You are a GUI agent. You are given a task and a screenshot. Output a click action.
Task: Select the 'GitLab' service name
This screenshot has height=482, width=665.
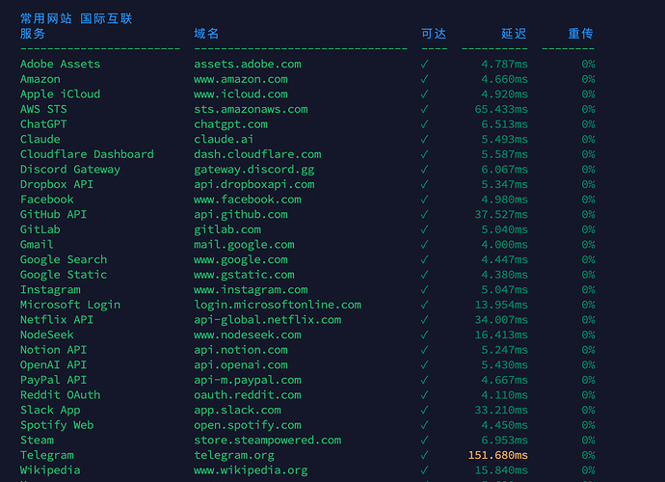tap(40, 229)
